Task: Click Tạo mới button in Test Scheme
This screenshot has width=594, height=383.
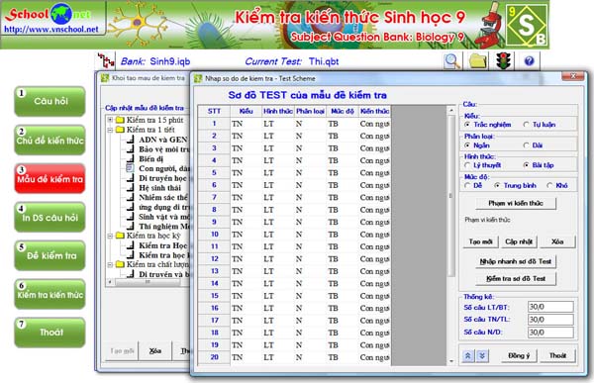Action: (480, 241)
